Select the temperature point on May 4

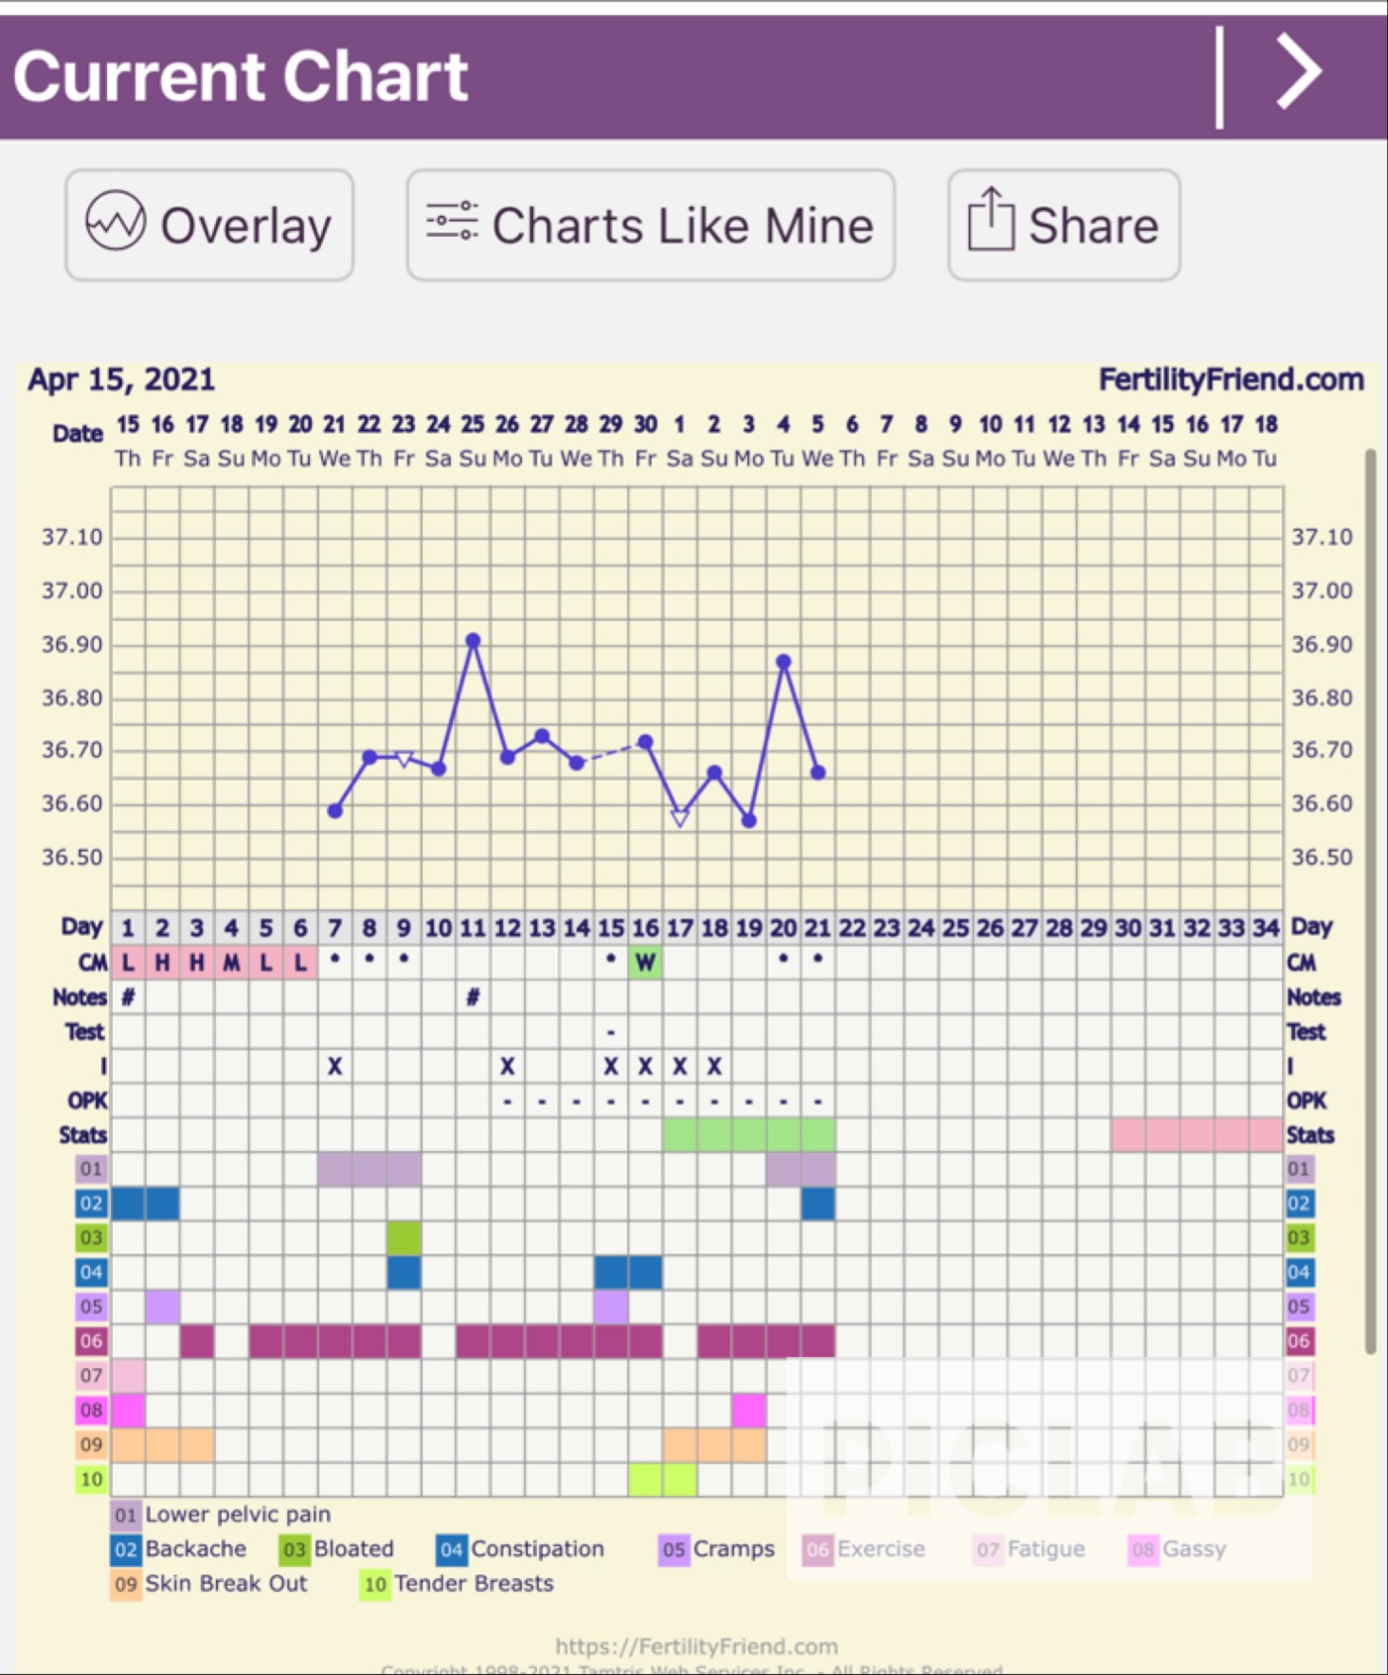coord(784,662)
